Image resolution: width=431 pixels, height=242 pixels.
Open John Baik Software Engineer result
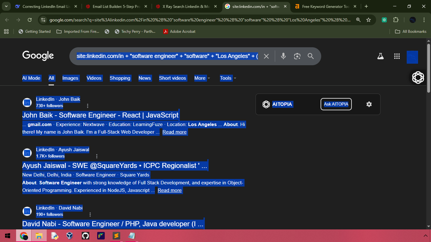pos(100,115)
